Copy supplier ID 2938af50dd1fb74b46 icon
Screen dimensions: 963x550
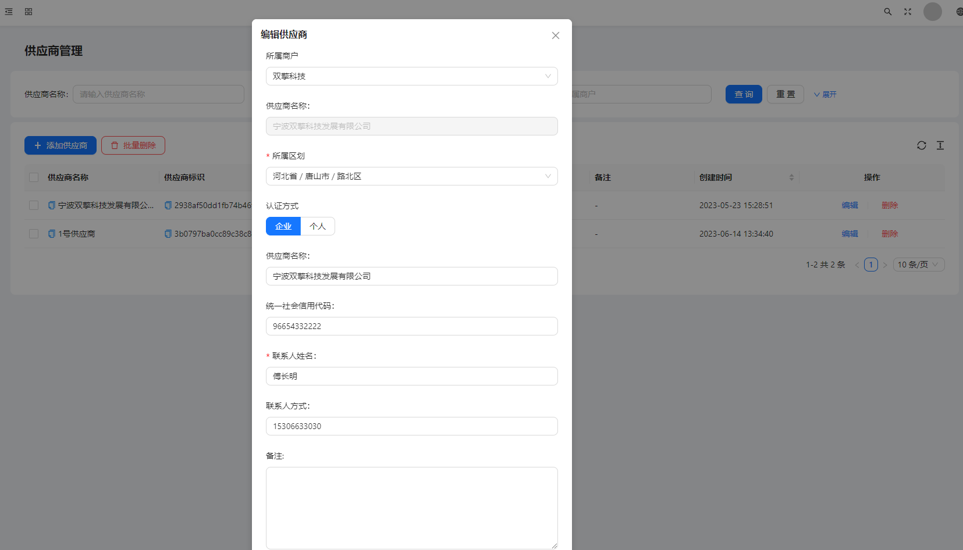(x=168, y=205)
